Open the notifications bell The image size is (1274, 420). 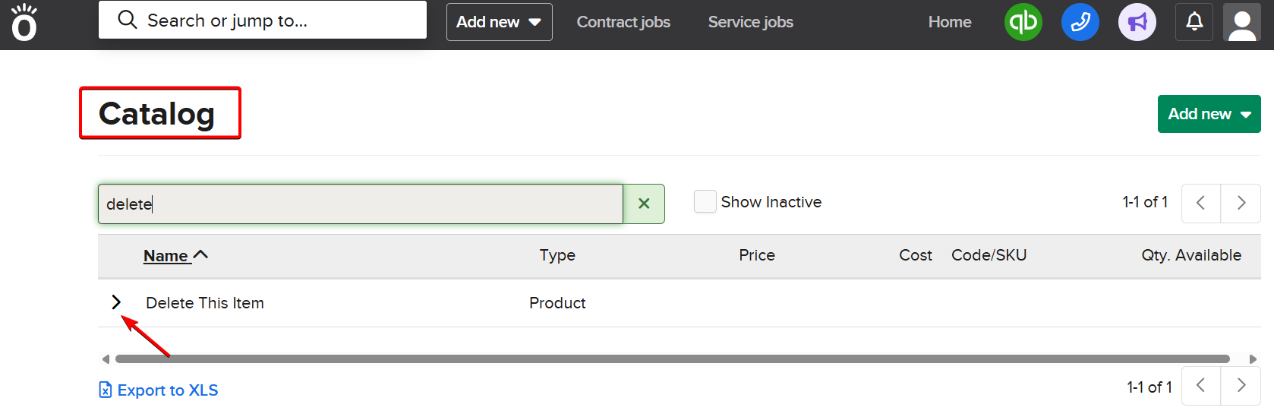coord(1194,22)
